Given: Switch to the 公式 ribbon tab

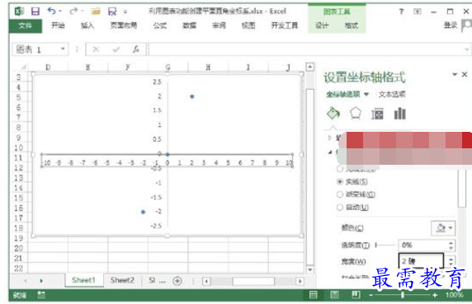Looking at the screenshot, I should coord(160,26).
